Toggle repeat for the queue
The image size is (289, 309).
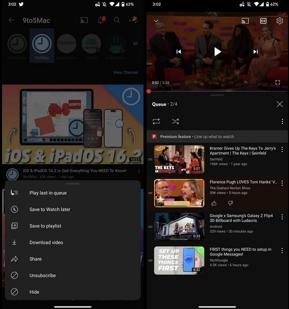point(156,121)
